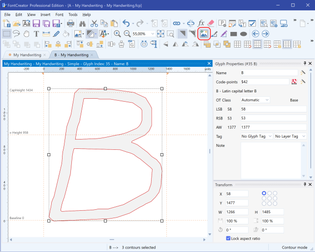Screen dimensions: 315x252
Task: Switch to the My Handwriting tab
Action: pyautogui.click(x=27, y=55)
